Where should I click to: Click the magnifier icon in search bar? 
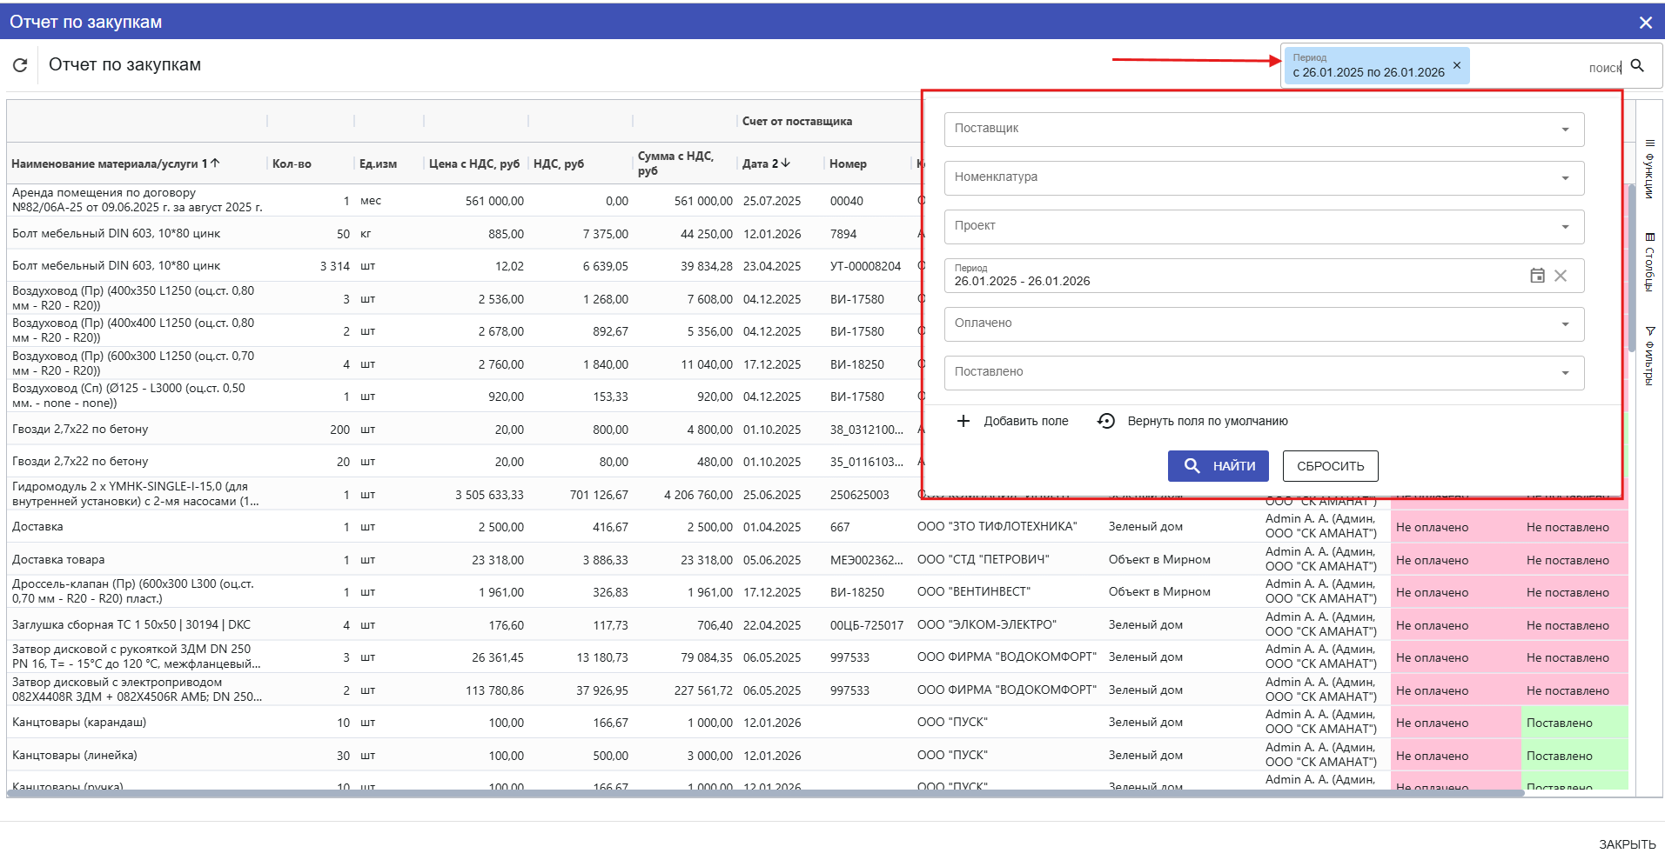coord(1637,66)
